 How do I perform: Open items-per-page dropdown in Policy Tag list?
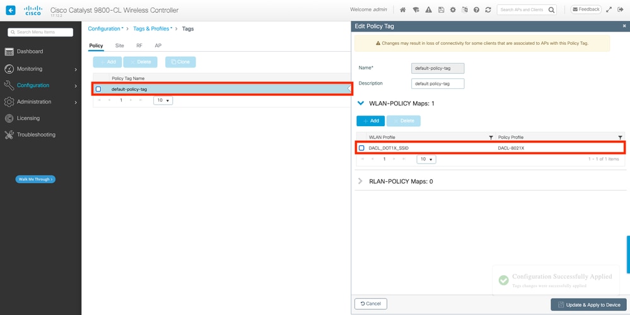coord(163,100)
